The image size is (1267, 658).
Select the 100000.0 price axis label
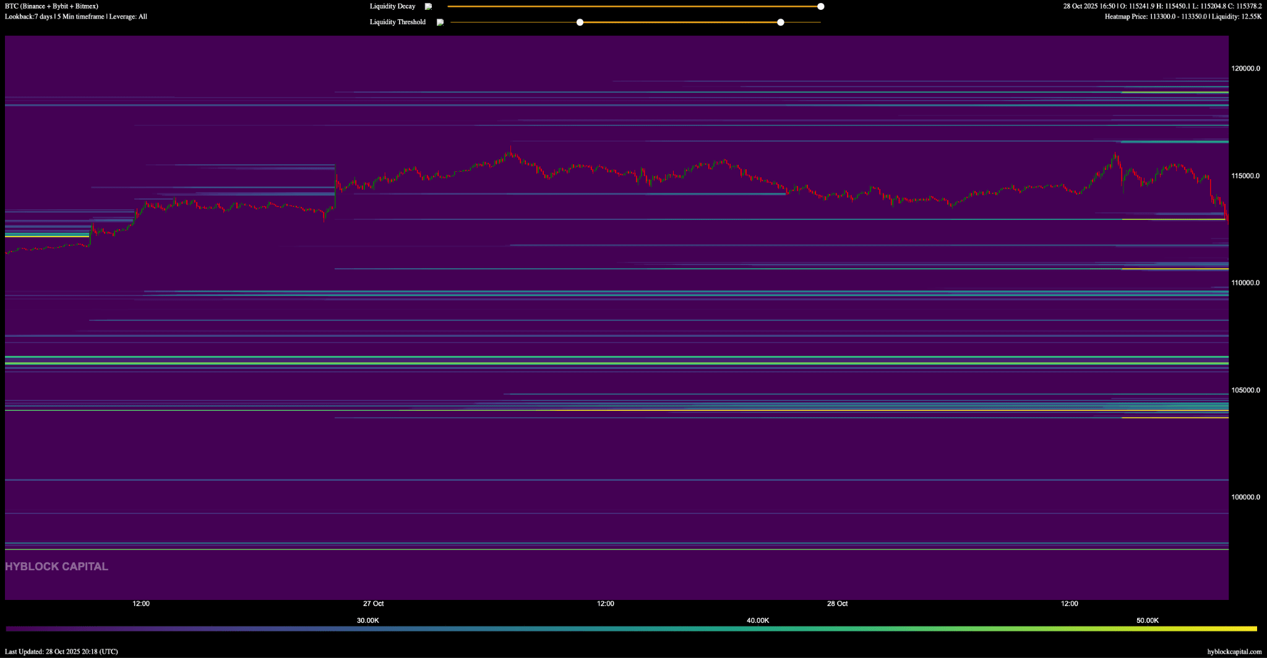coord(1245,497)
